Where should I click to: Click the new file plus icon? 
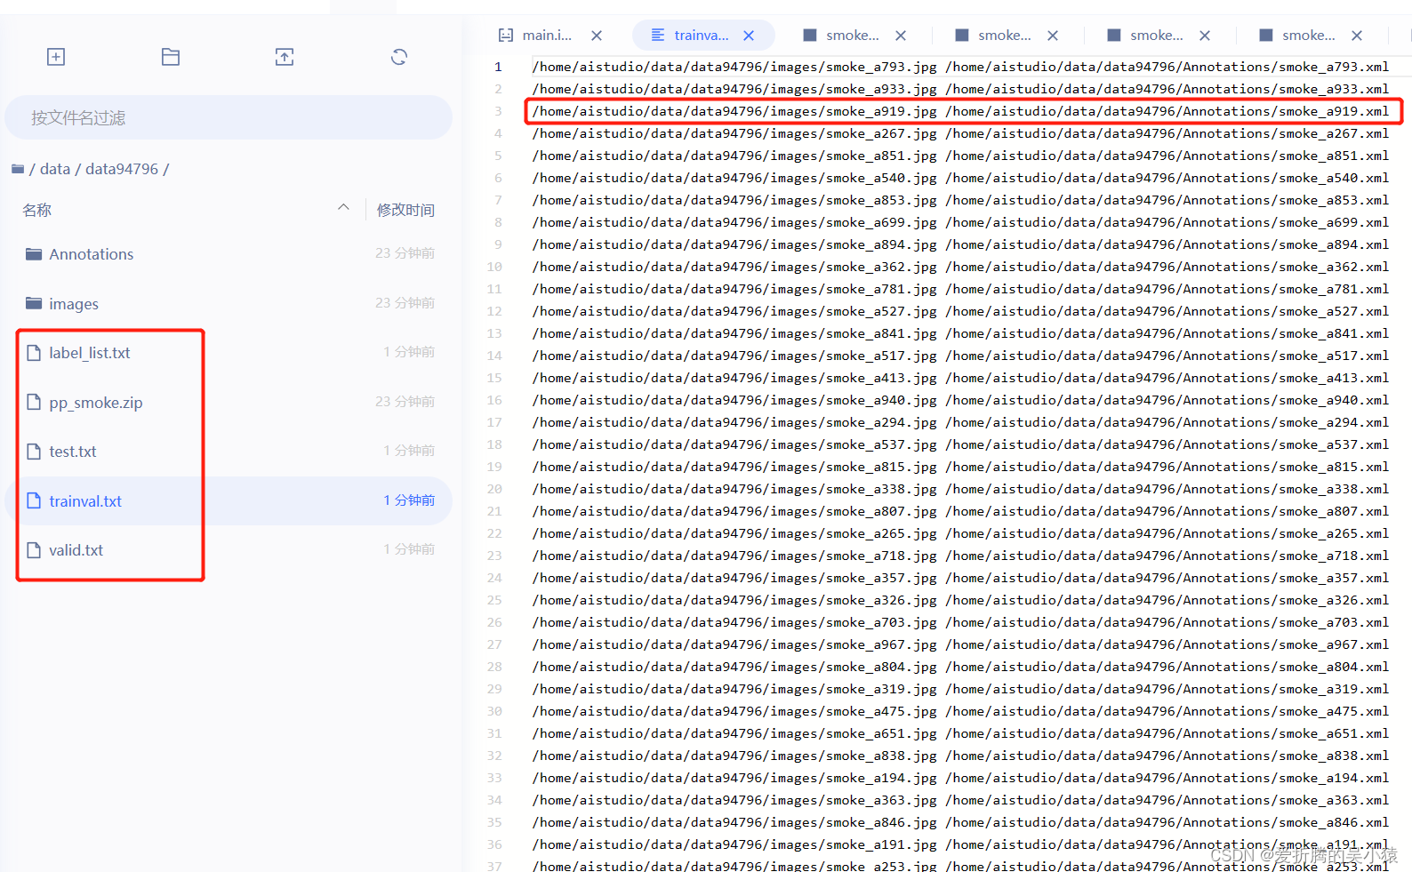(x=56, y=57)
